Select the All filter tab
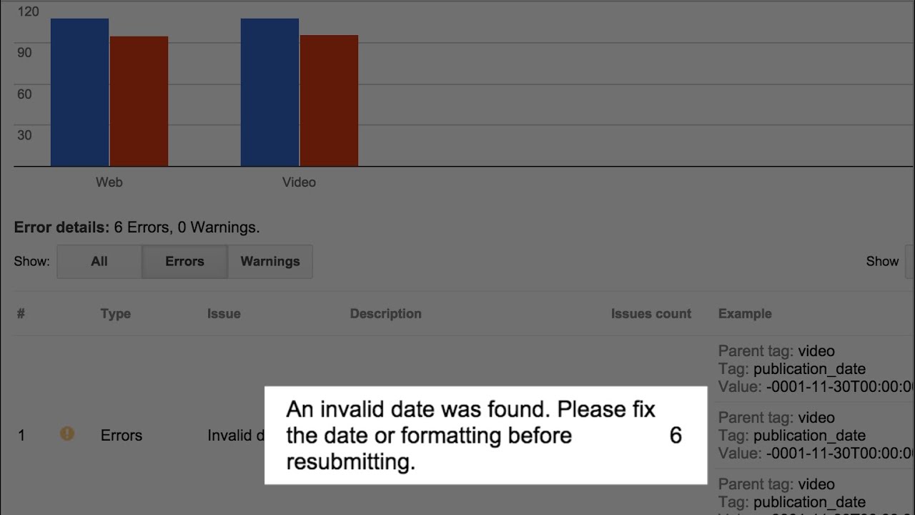This screenshot has height=515, width=915. click(x=99, y=262)
